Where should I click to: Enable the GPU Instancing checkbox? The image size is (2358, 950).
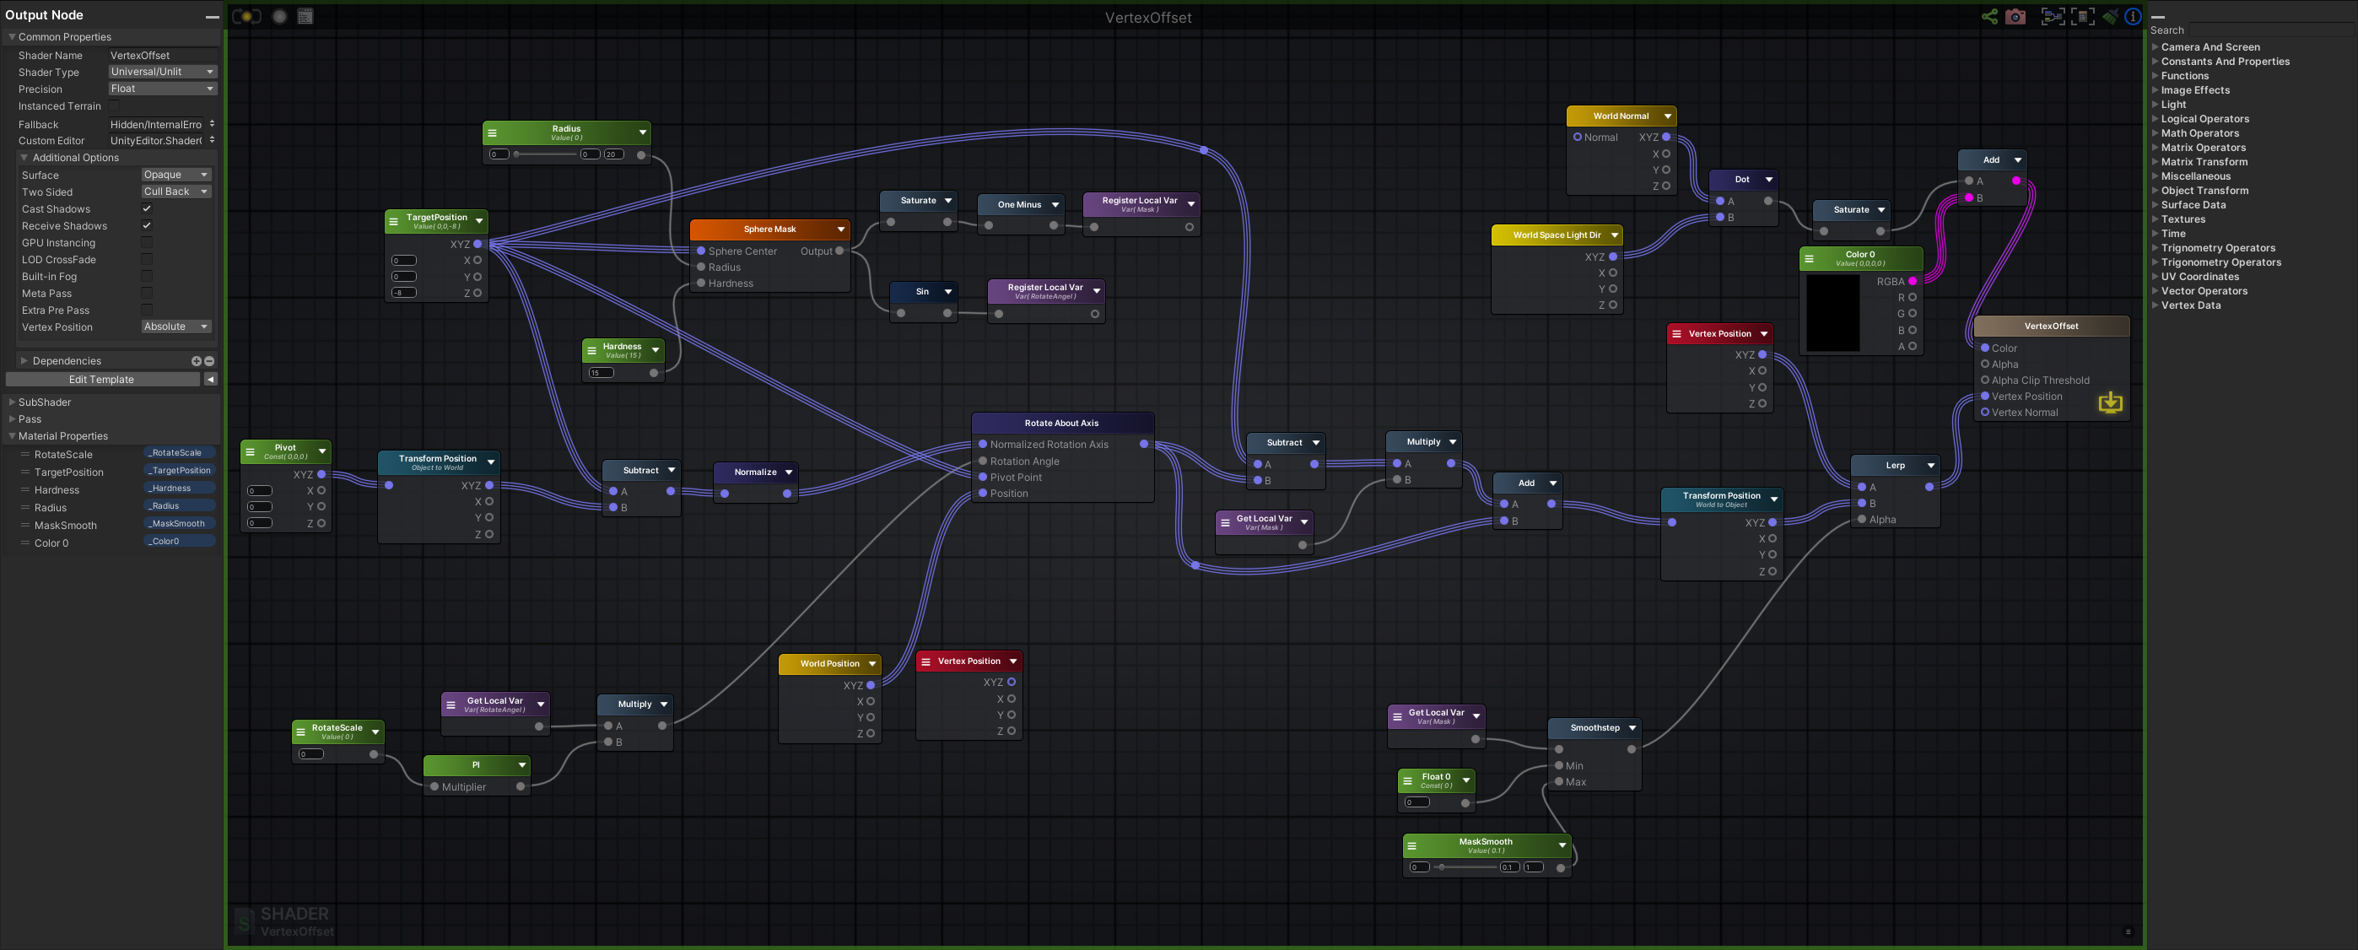(147, 242)
